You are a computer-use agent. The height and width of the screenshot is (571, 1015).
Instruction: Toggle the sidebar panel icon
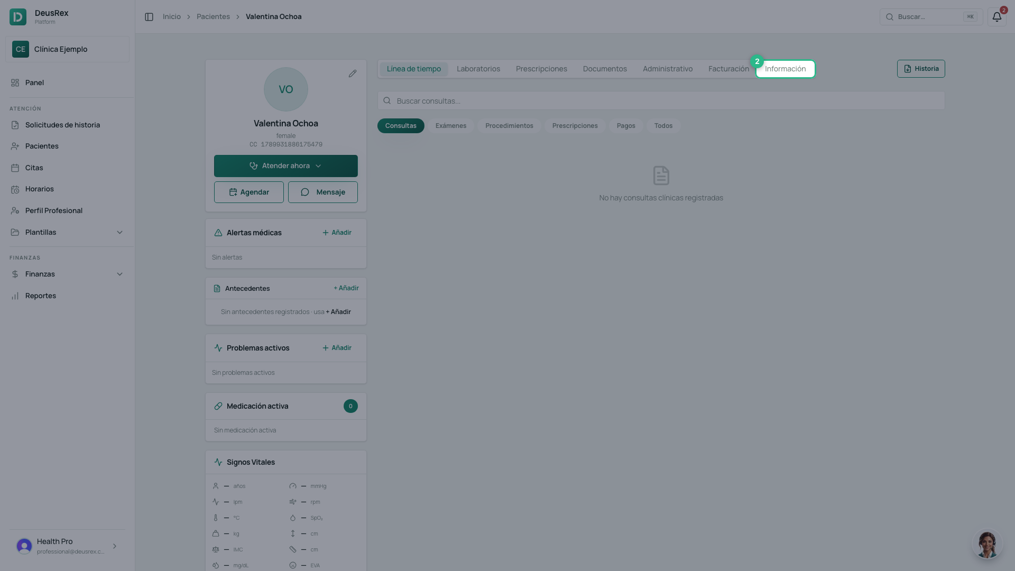149,17
